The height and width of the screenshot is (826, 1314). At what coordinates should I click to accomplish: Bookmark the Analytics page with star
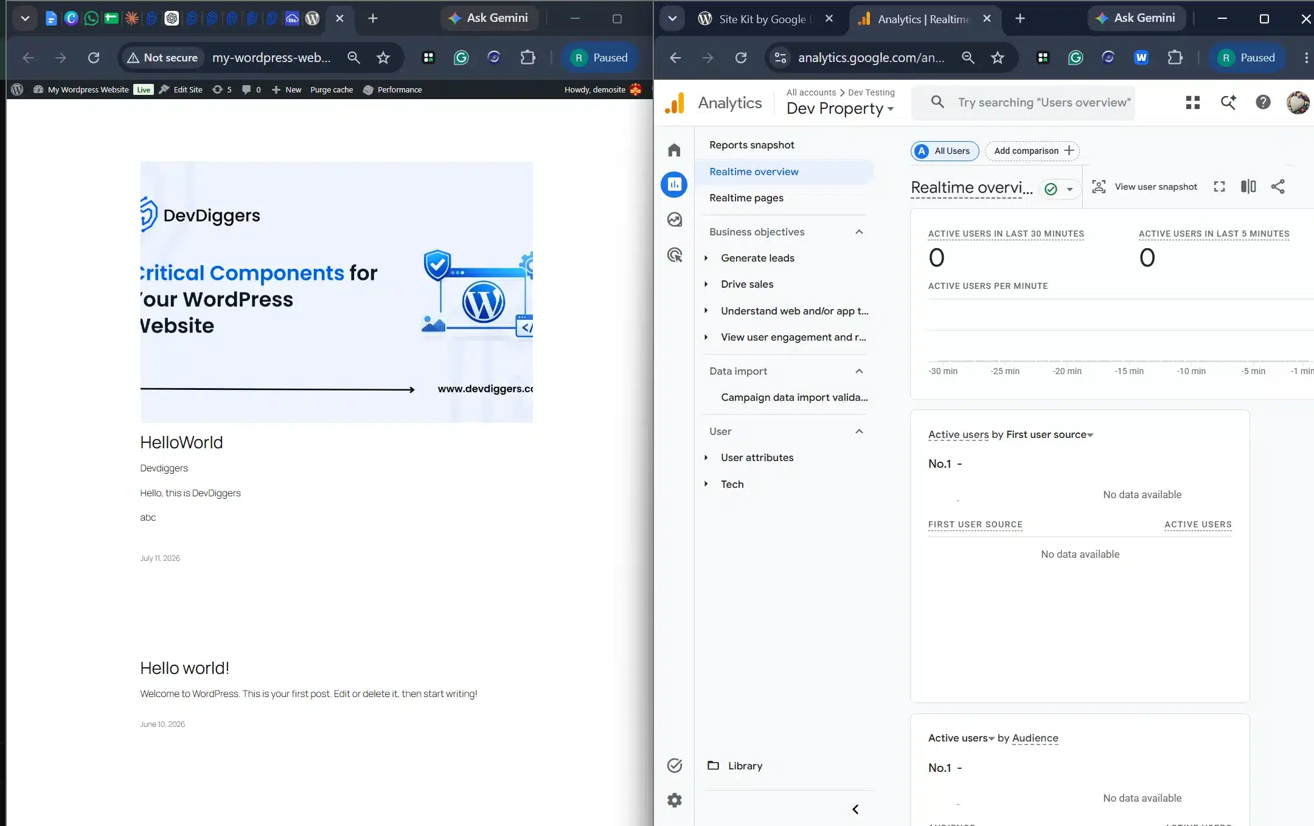(x=998, y=58)
